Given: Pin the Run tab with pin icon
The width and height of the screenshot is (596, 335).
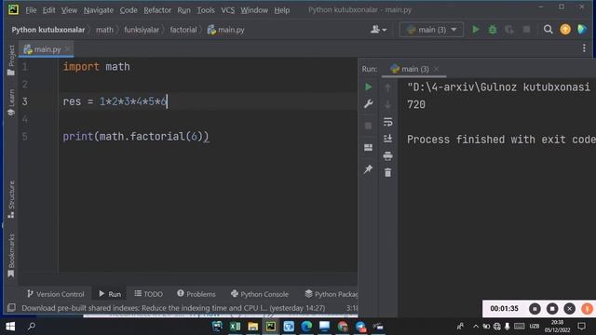Looking at the screenshot, I should 368,169.
